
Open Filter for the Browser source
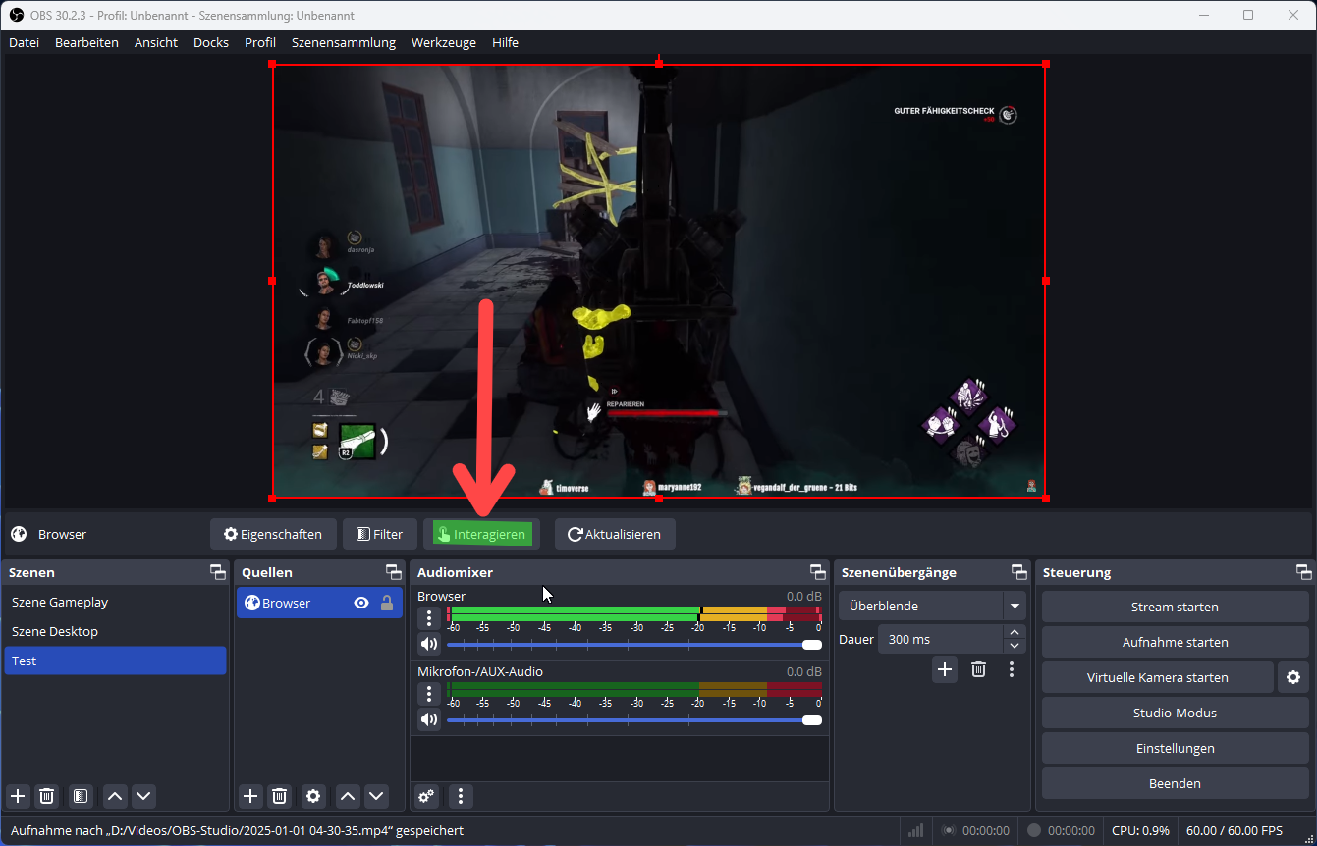click(x=380, y=535)
